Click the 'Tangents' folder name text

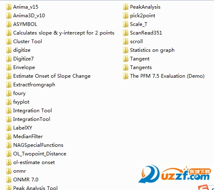(141, 67)
